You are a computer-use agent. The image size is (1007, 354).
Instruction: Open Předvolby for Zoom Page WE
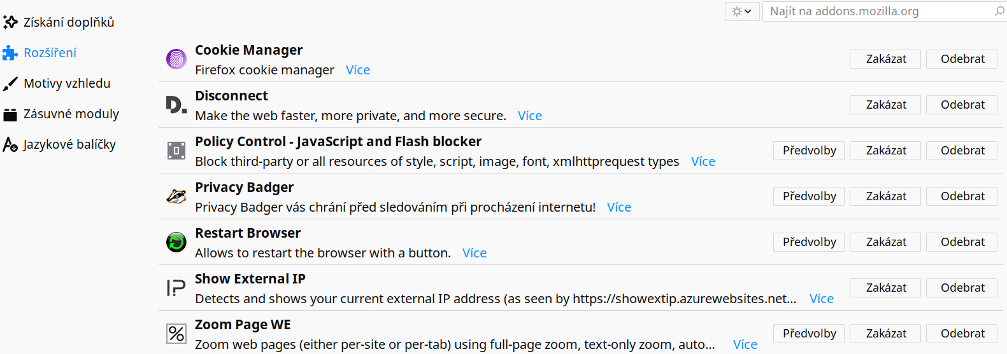[x=809, y=334]
